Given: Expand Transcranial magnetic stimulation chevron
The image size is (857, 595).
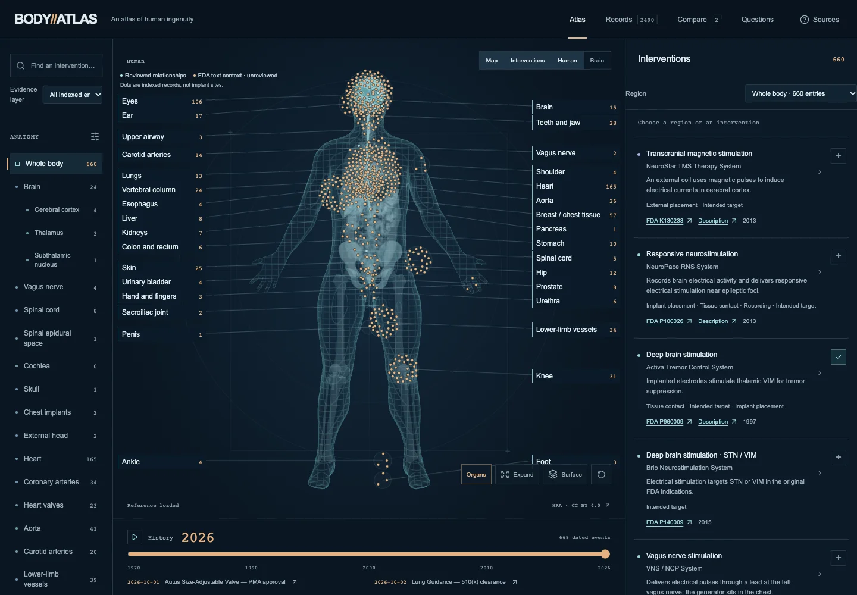Looking at the screenshot, I should 820,172.
